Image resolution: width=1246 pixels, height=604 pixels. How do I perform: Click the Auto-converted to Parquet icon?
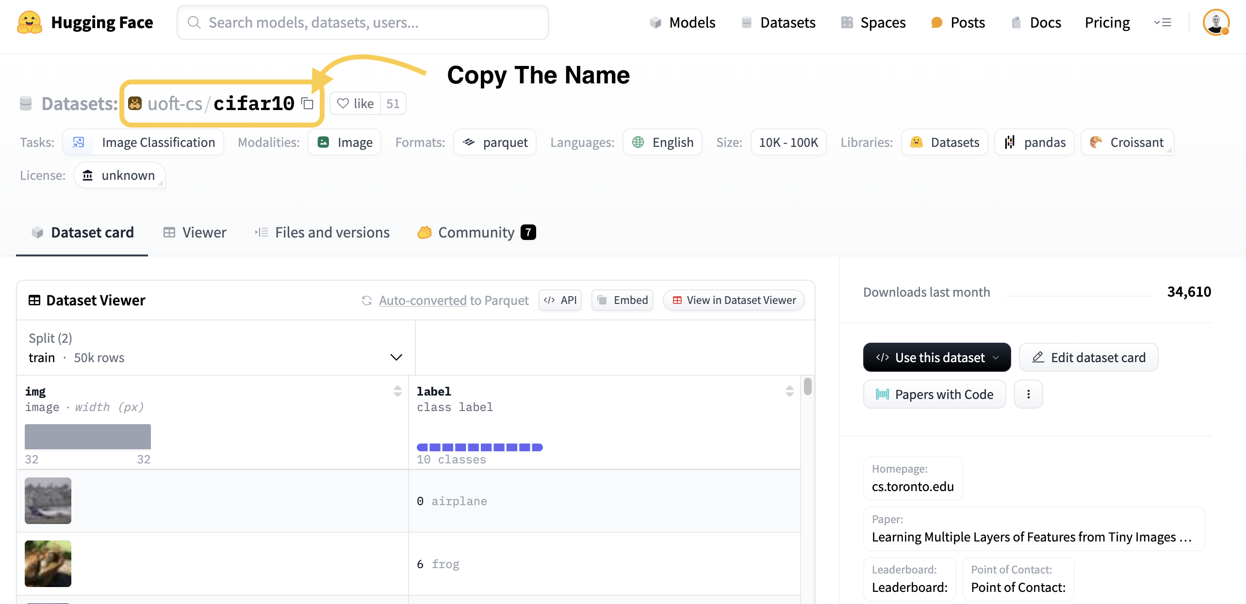tap(366, 300)
